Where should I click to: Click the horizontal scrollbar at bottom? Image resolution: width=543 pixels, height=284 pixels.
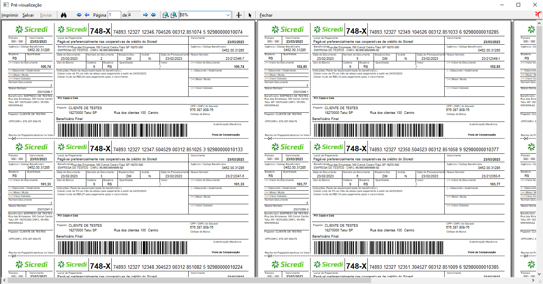pos(268,281)
